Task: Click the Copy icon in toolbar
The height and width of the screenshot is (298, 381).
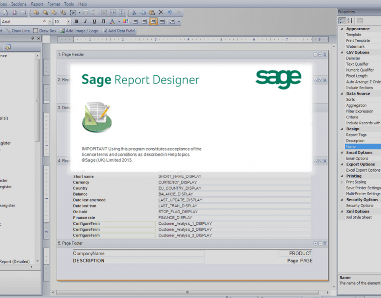Action: [x=143, y=12]
